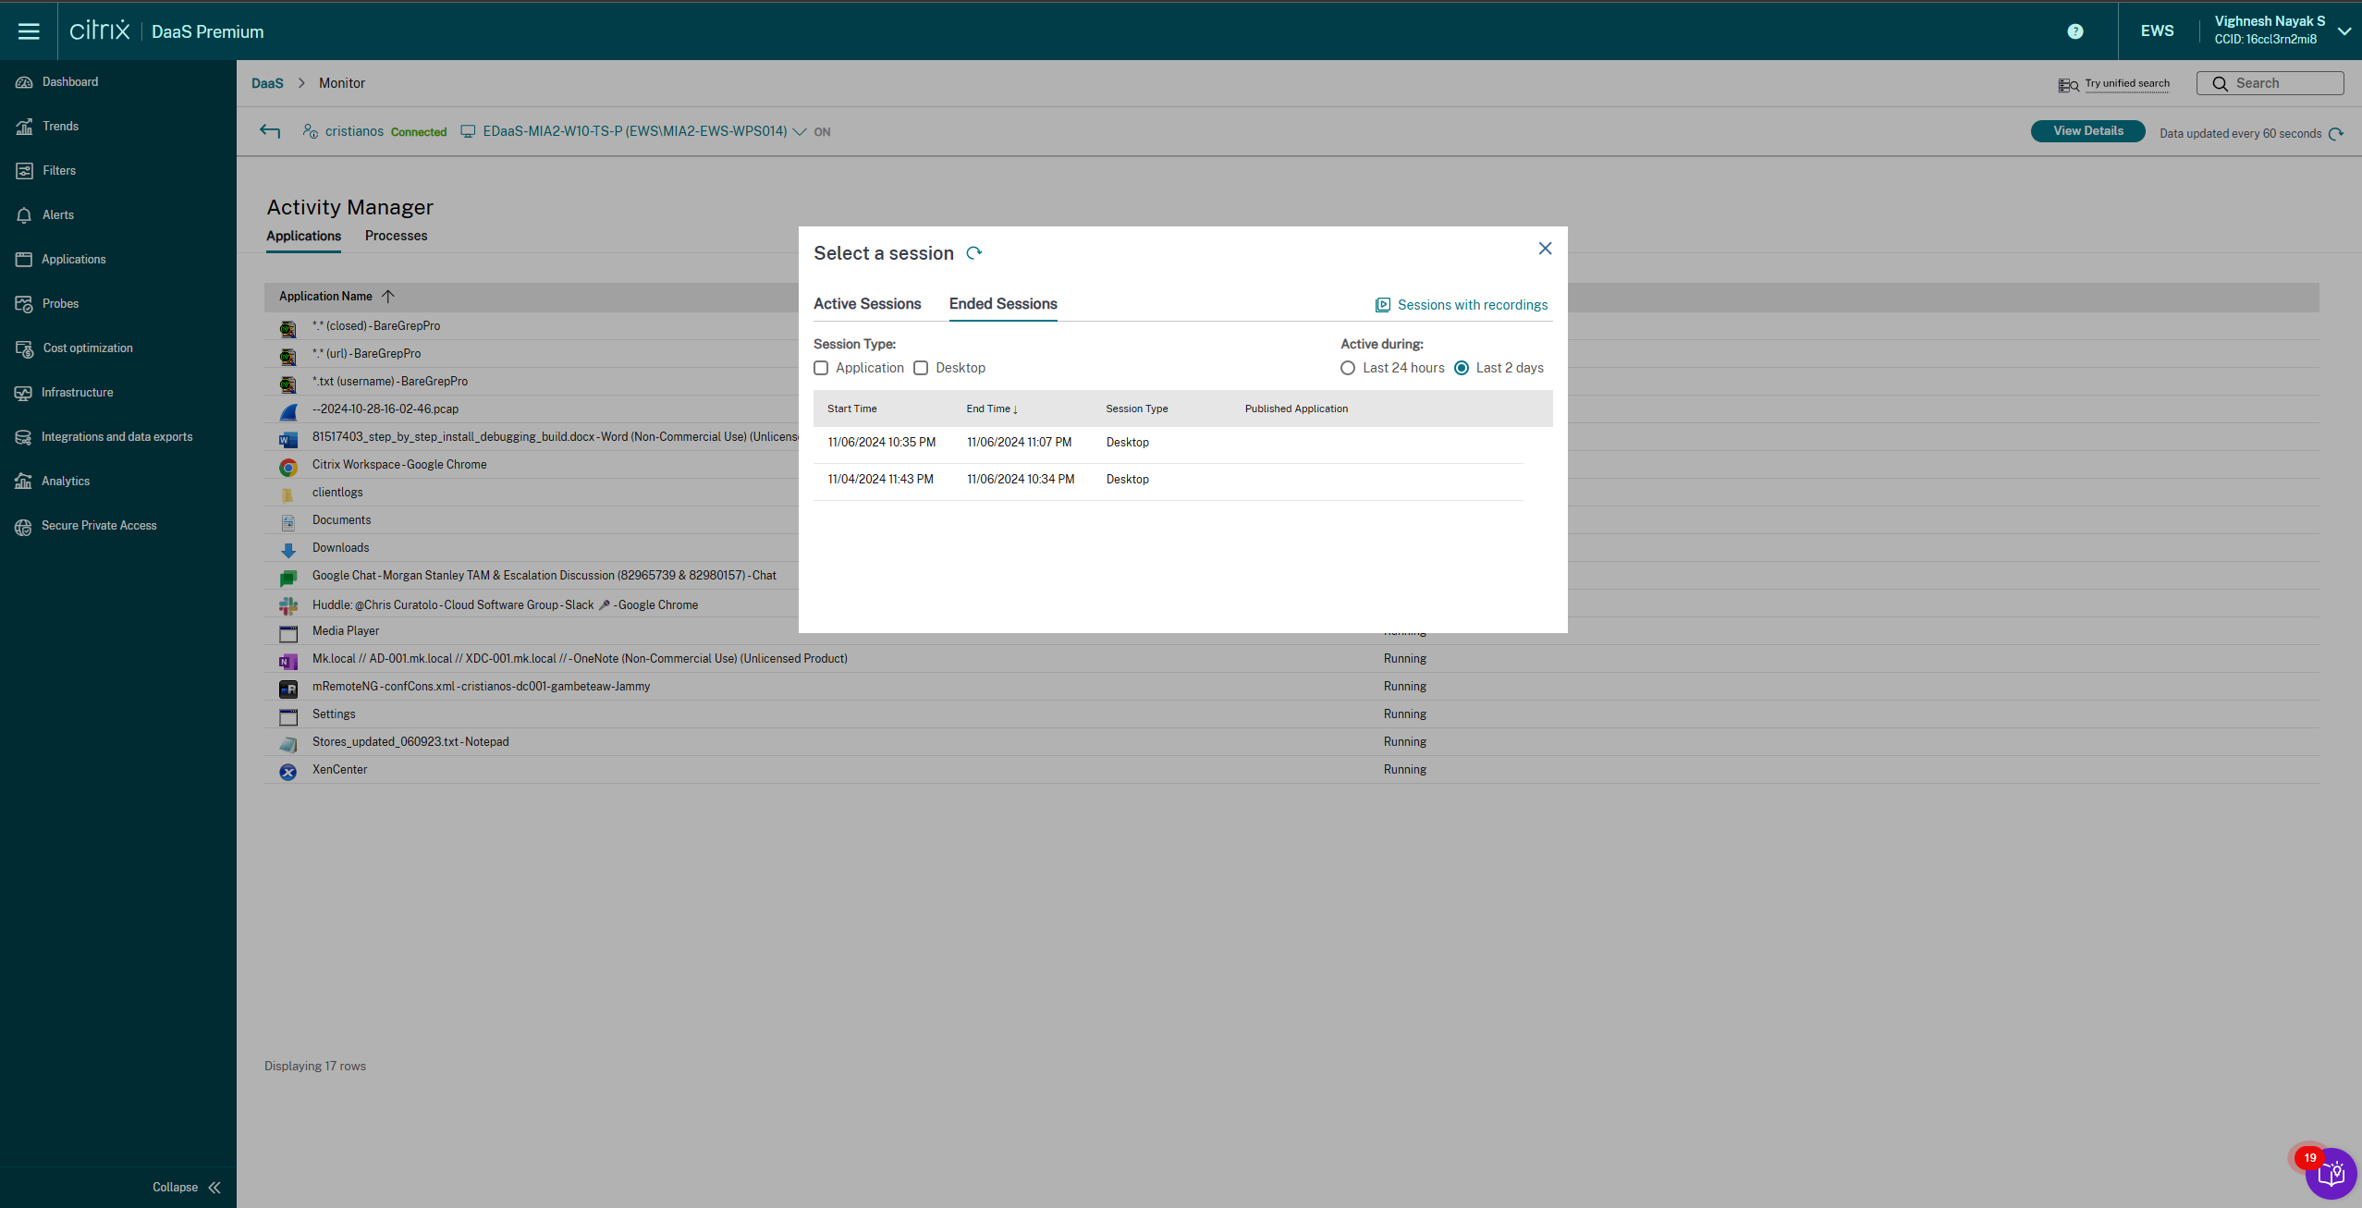
Task: Open the Dashboard sidebar icon
Action: (24, 82)
